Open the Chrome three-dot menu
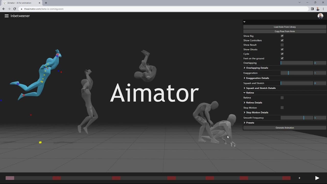This screenshot has height=184, width=327. (x=323, y=9)
